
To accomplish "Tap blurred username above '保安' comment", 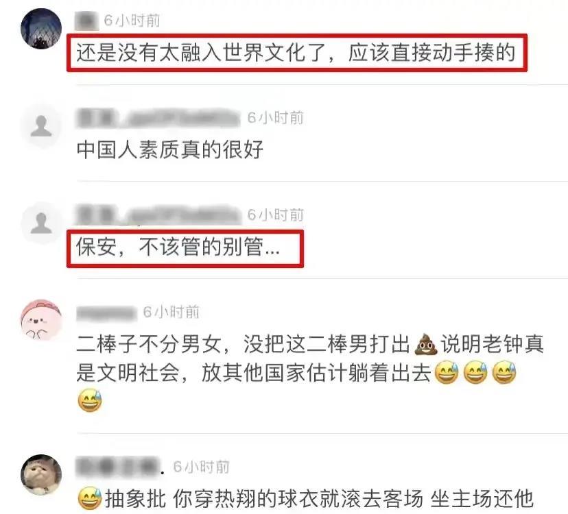I will (x=158, y=215).
